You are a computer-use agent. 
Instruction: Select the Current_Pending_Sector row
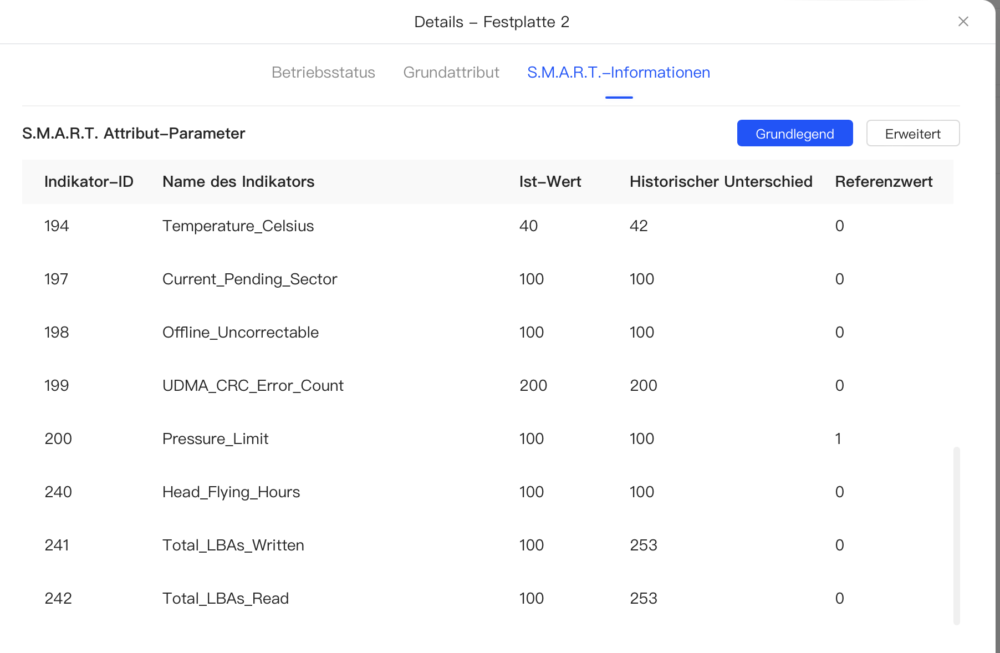coord(249,279)
